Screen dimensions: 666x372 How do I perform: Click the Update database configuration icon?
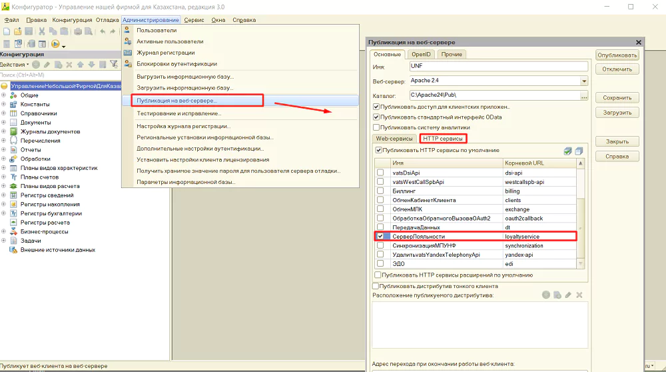(x=31, y=44)
